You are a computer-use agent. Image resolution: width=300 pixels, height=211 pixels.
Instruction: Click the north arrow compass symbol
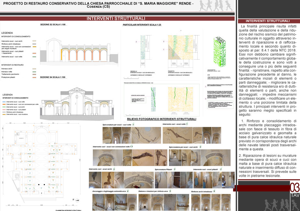click(77, 200)
